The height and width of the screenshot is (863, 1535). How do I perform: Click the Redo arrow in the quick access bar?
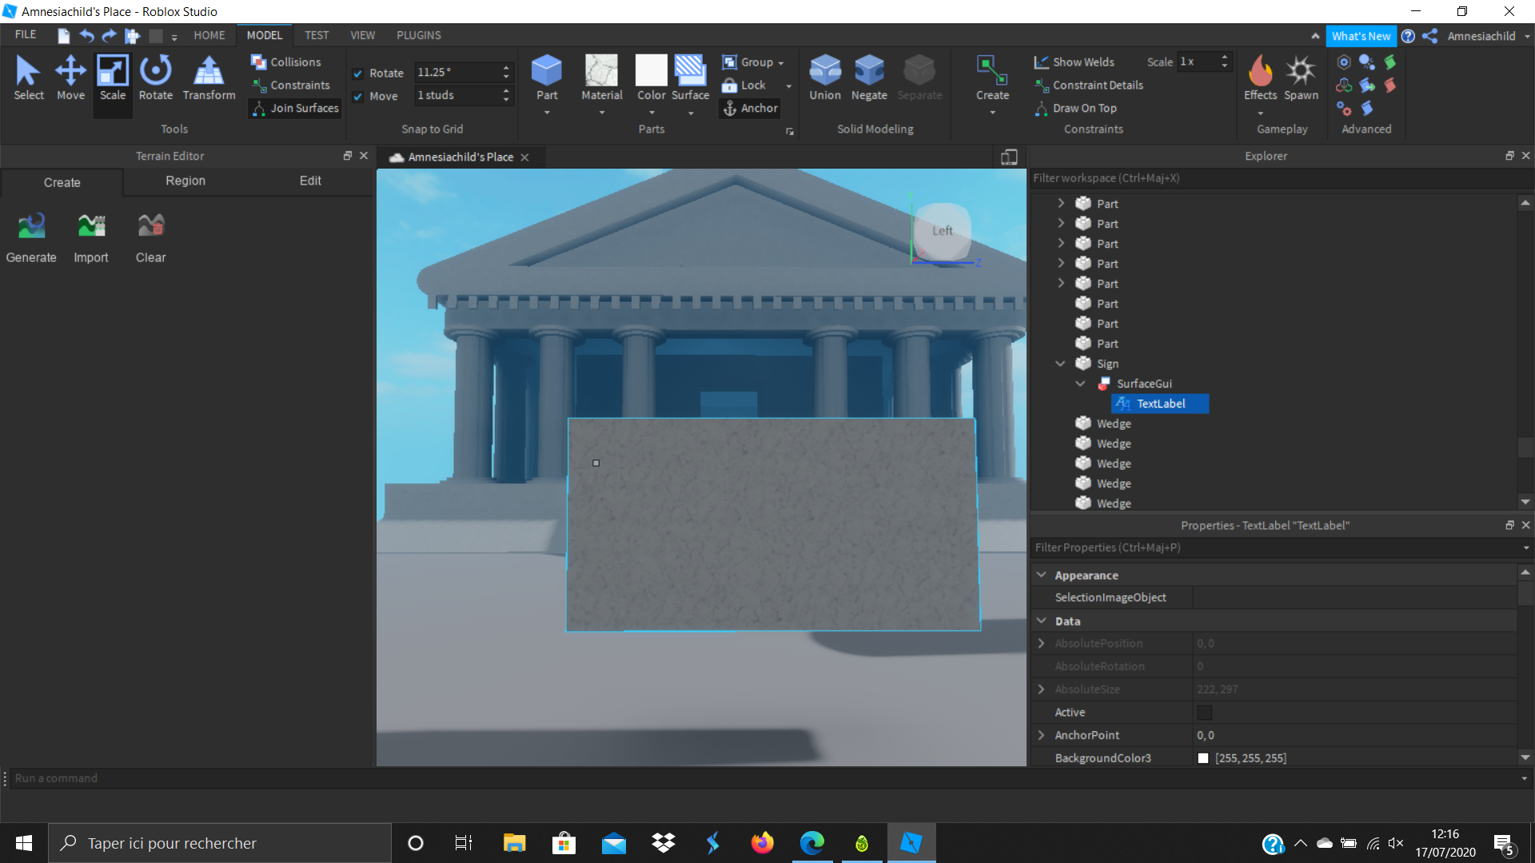coord(109,36)
